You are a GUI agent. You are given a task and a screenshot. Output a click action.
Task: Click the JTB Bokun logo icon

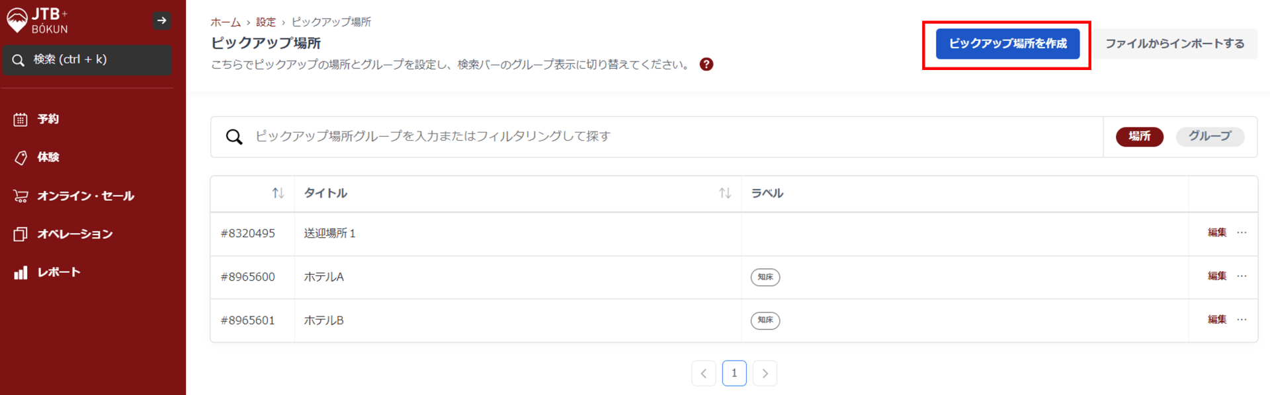tap(17, 20)
